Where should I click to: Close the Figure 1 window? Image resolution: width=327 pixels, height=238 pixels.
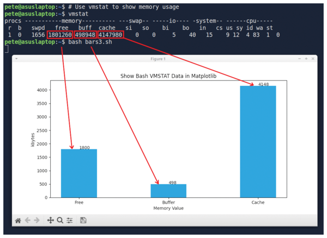tap(312, 59)
